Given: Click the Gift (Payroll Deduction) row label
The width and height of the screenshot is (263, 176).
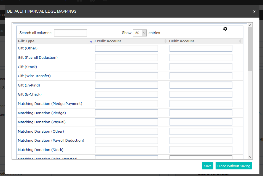Looking at the screenshot, I should tap(38, 58).
